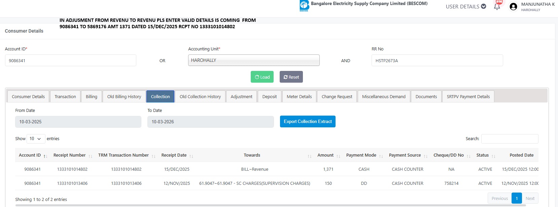
Task: Sort by TRM Transaction Number arrows
Action: (153, 156)
